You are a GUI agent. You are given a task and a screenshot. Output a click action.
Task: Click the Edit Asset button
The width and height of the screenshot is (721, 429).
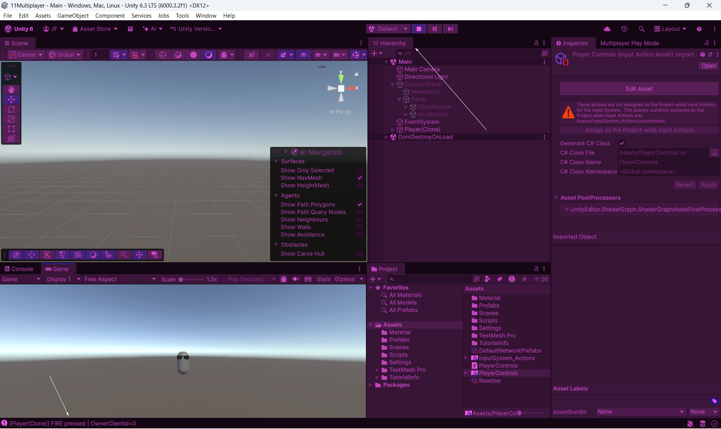(639, 89)
